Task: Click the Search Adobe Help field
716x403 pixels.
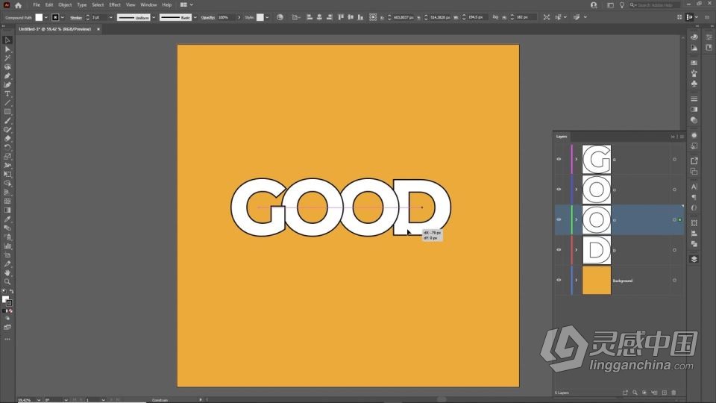Action: (x=656, y=5)
